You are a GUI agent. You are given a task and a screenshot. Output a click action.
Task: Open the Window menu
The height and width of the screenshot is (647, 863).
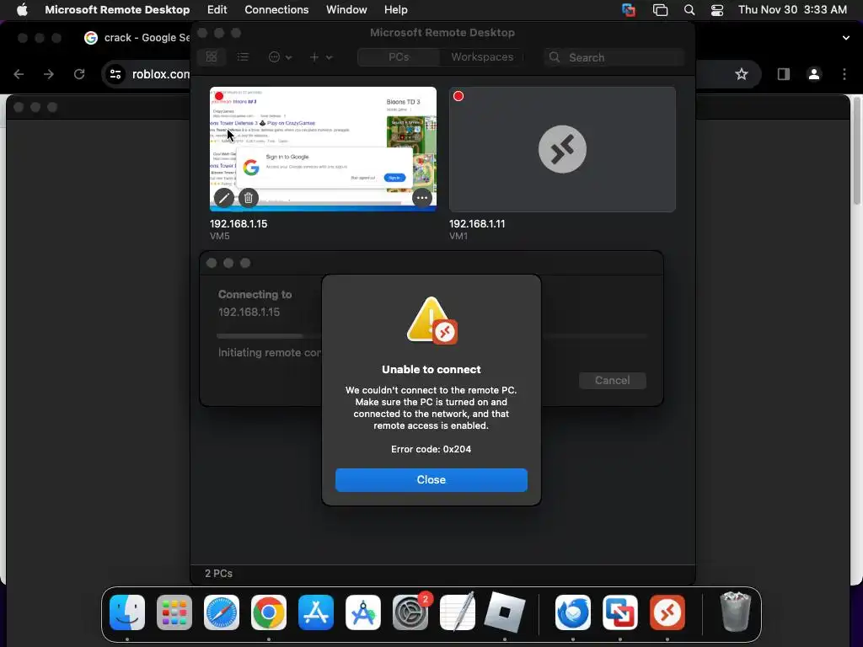tap(346, 10)
